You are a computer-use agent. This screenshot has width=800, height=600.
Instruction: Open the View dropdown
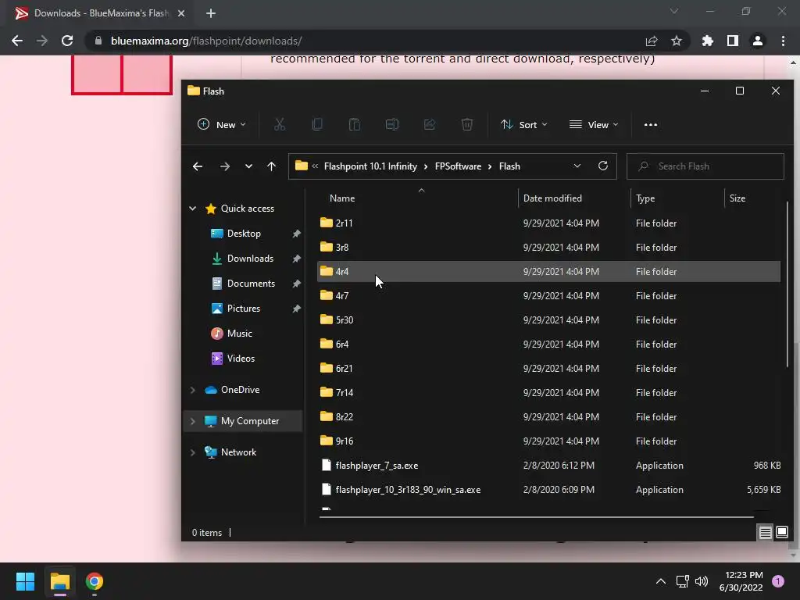coord(594,124)
